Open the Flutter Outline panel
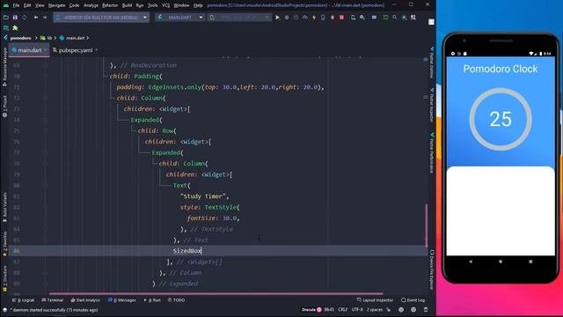The width and height of the screenshot is (563, 317). click(x=432, y=62)
